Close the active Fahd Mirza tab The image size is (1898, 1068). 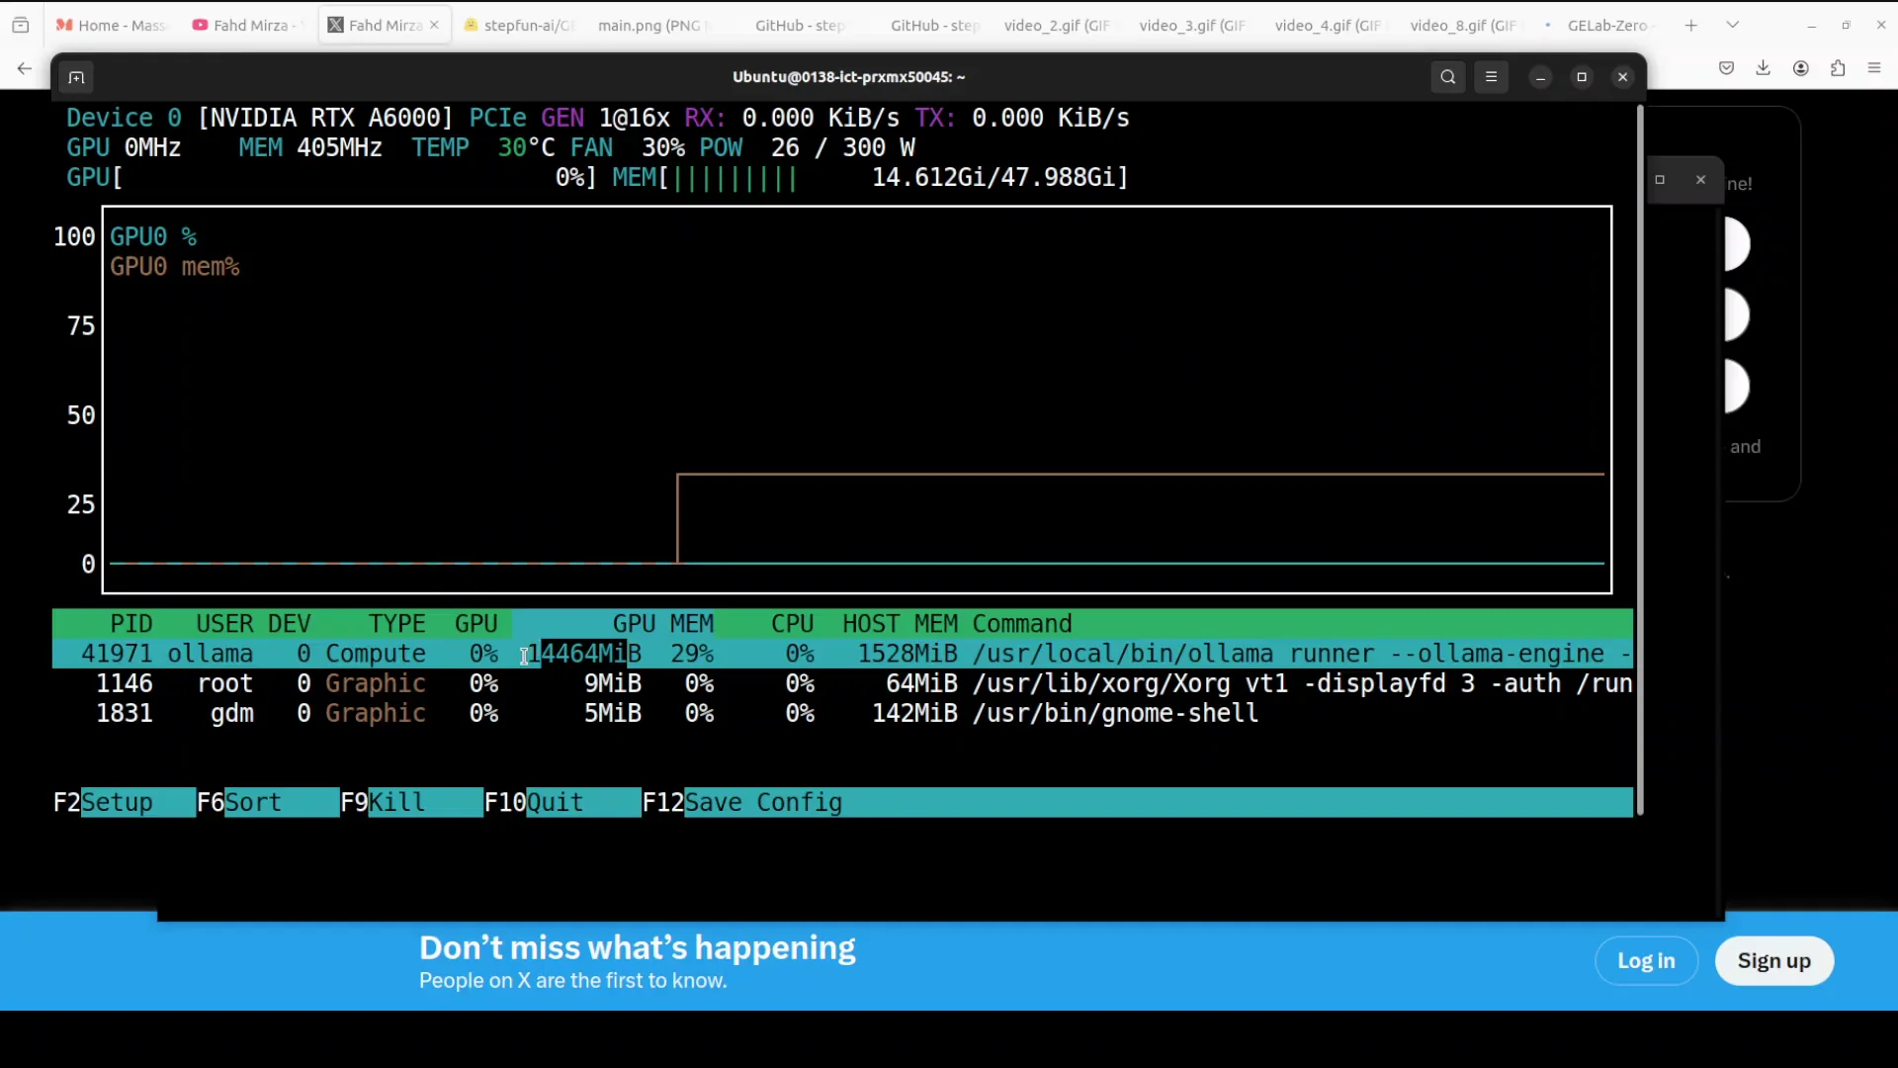point(434,25)
